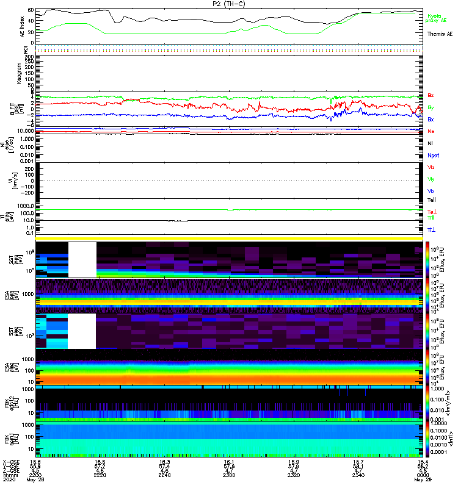Click the green By legend label
This screenshot has height=488, width=458.
point(431,108)
